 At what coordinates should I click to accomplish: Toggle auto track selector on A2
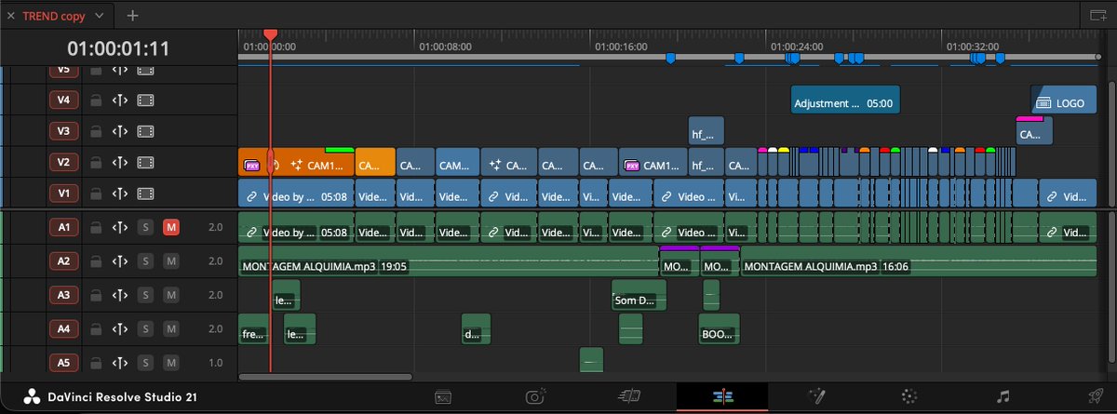point(120,261)
